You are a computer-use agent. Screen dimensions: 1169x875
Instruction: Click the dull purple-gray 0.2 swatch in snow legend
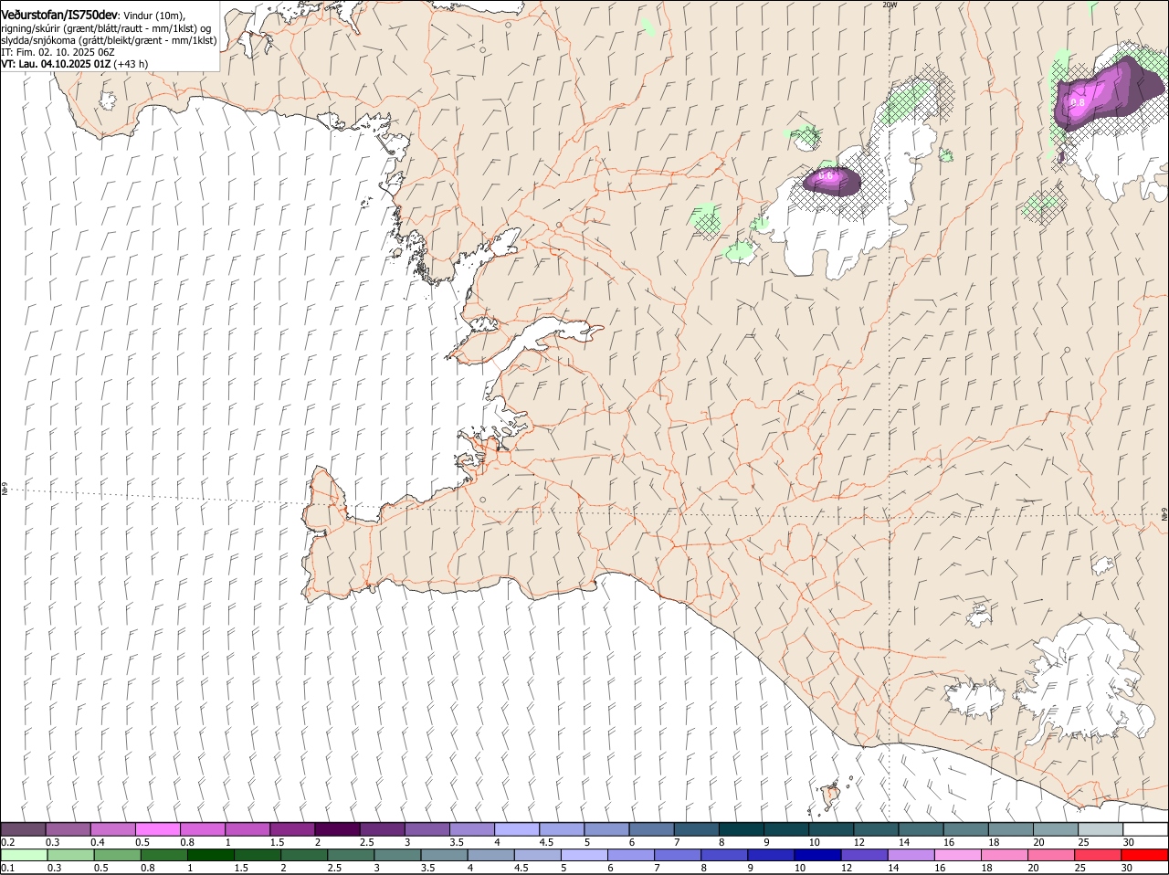click(x=23, y=829)
